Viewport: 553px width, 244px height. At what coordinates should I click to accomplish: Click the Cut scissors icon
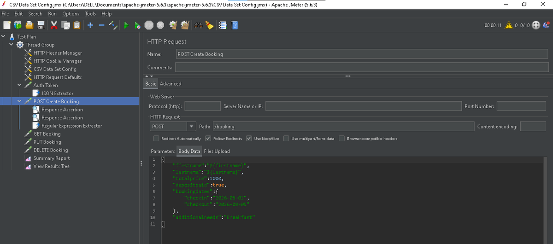coord(54,25)
